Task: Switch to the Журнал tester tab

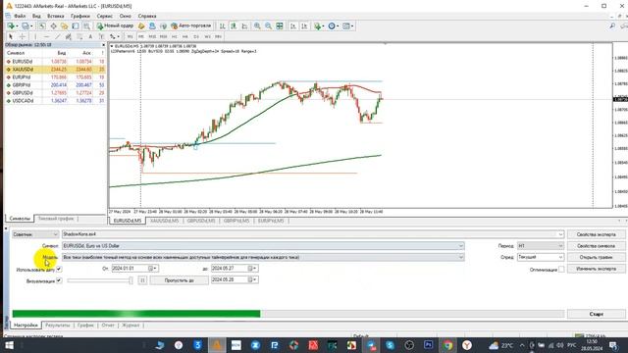Action: click(x=131, y=326)
